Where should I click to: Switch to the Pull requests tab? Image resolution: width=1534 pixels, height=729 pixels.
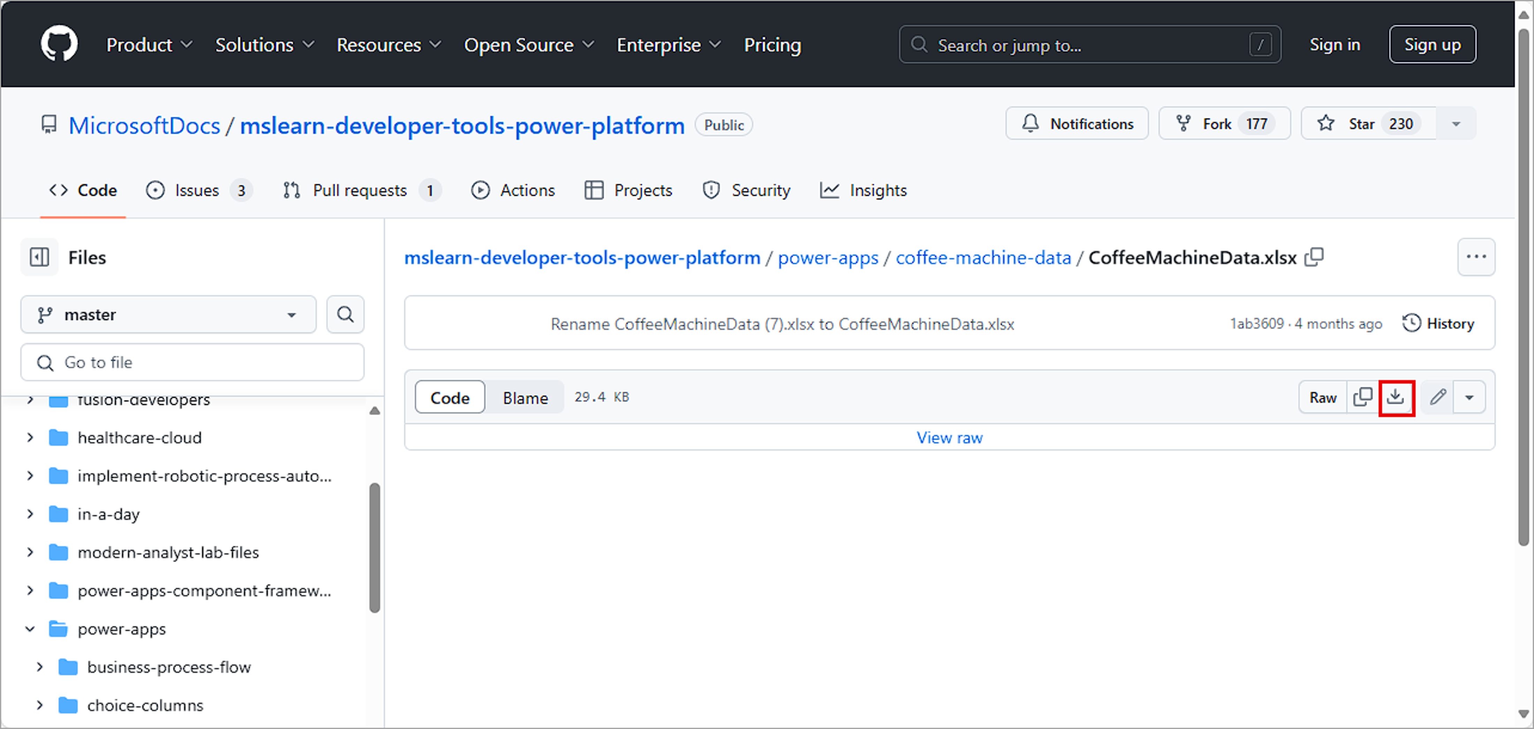362,190
